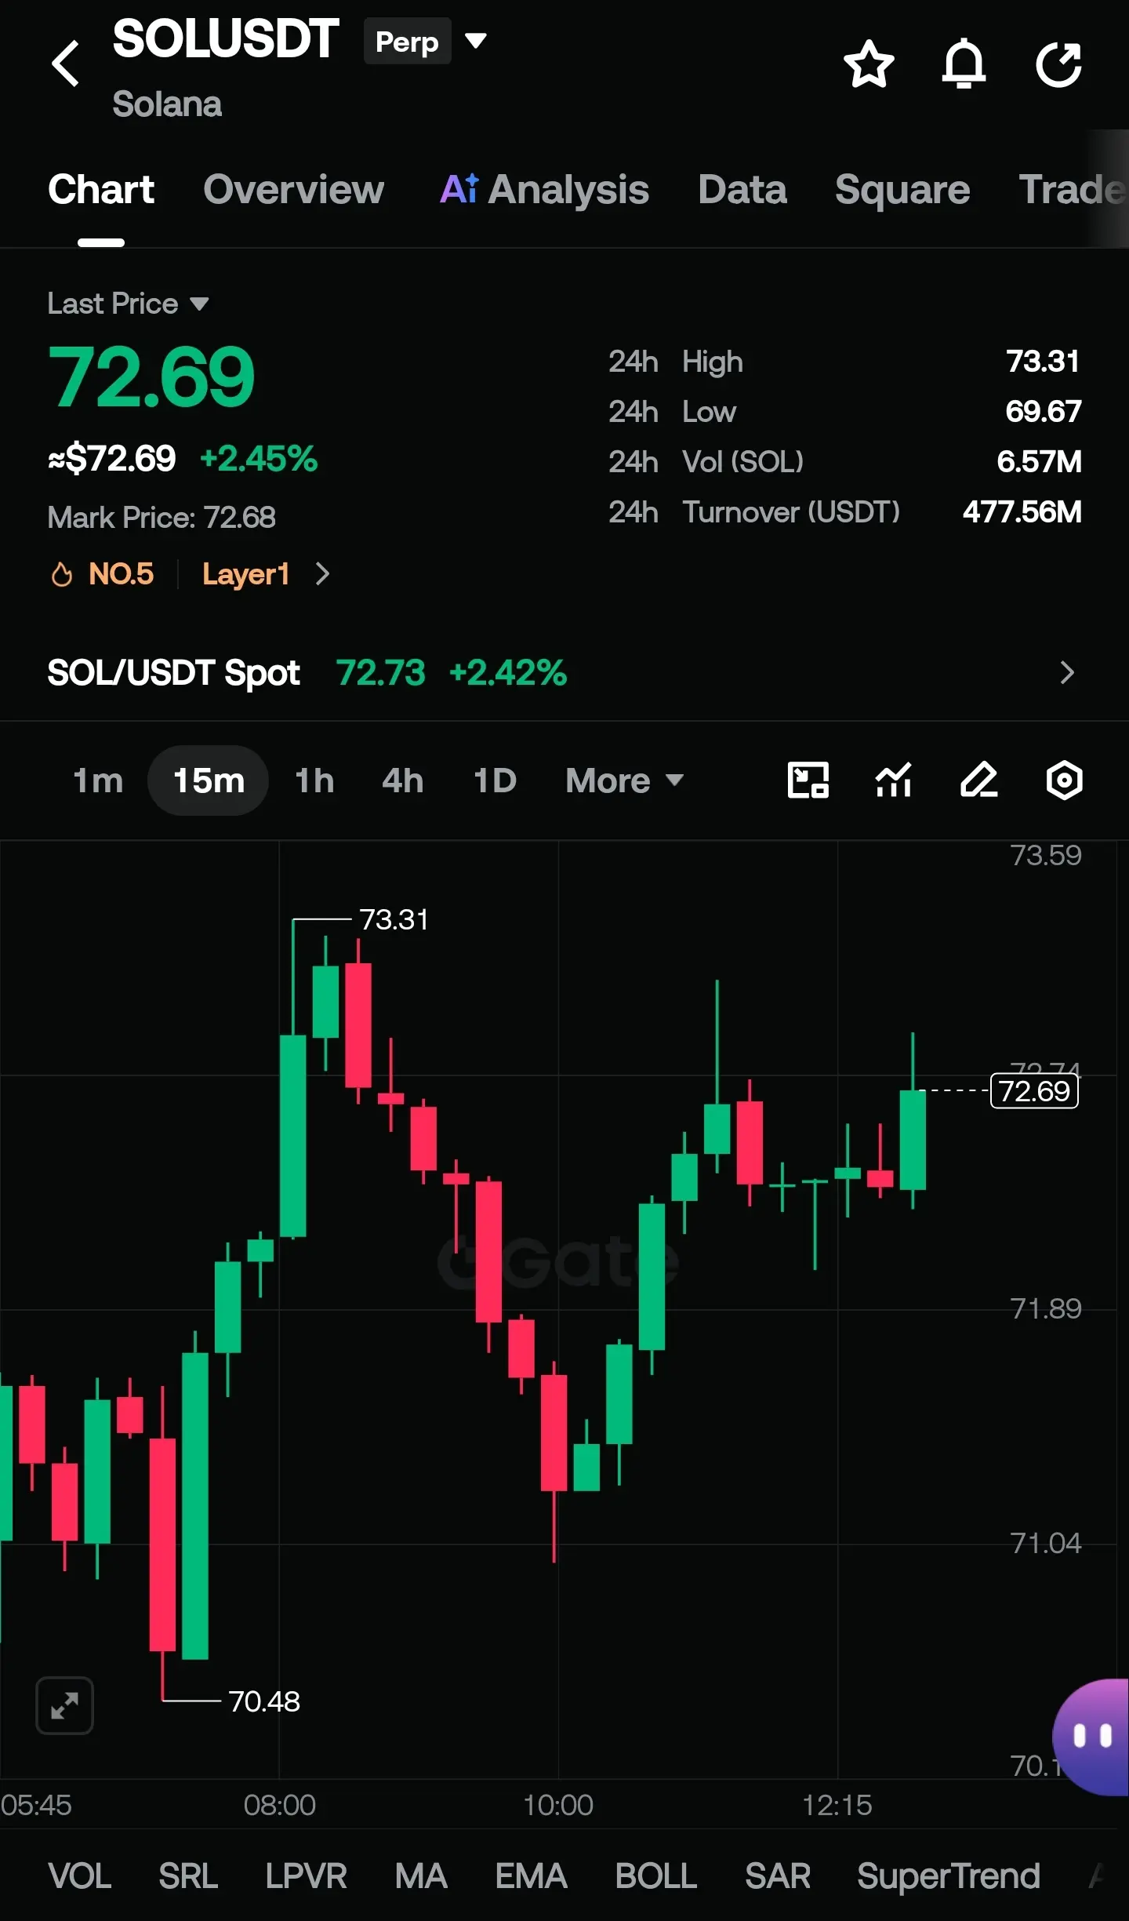Tap the 71.89 price axis label
Screen dimensions: 1129x1921
click(1046, 1308)
